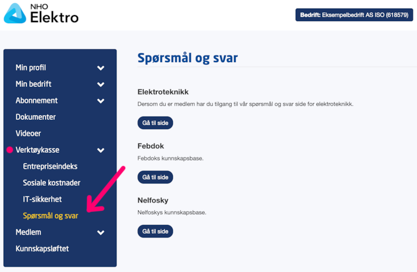Click the Bedrift Eksempelbedrift AS badge
Screen dimensions: 417x272
pyautogui.click(x=354, y=15)
